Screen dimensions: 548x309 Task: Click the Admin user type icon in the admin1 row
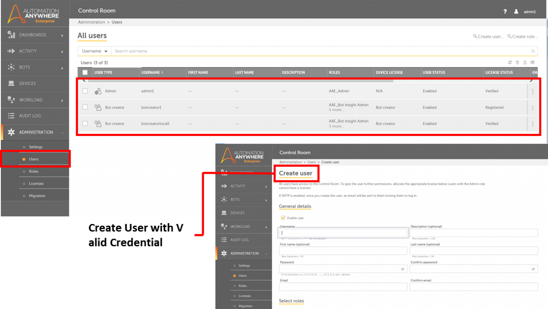coord(98,91)
